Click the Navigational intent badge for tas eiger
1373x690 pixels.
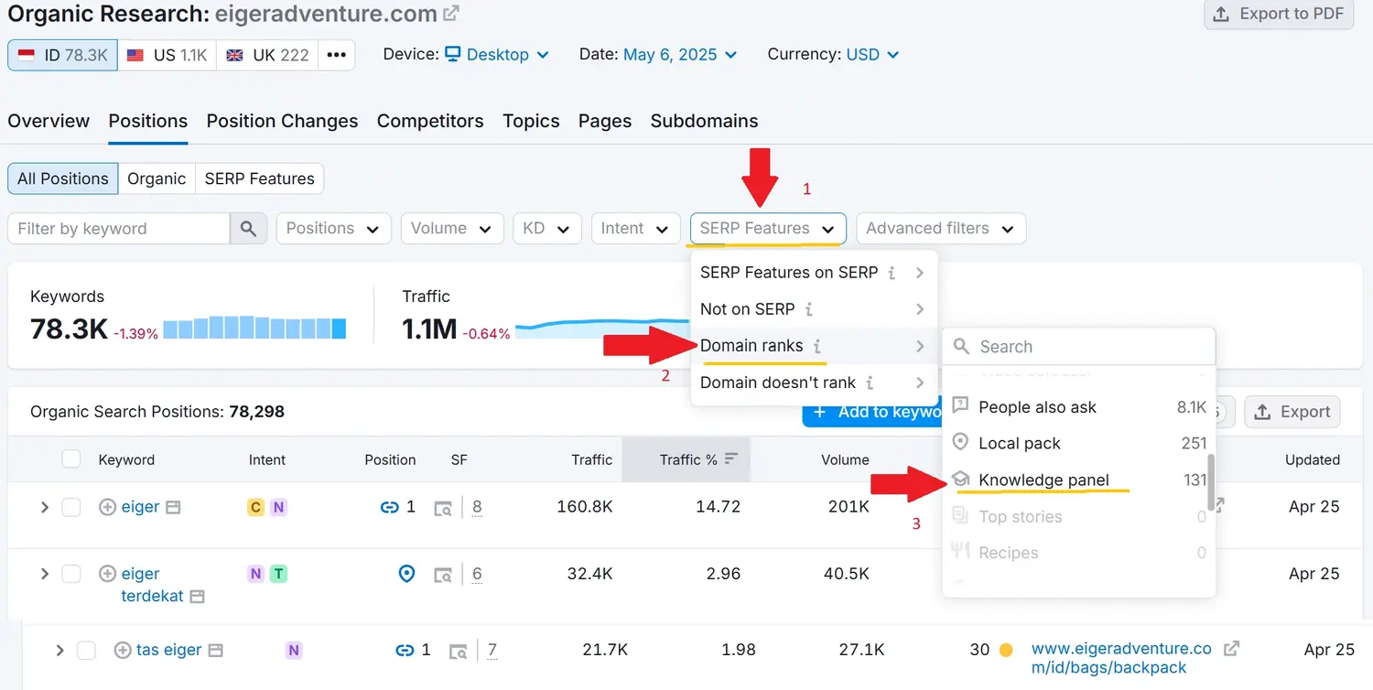293,651
